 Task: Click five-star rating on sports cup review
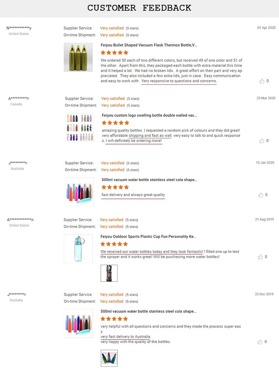(114, 244)
